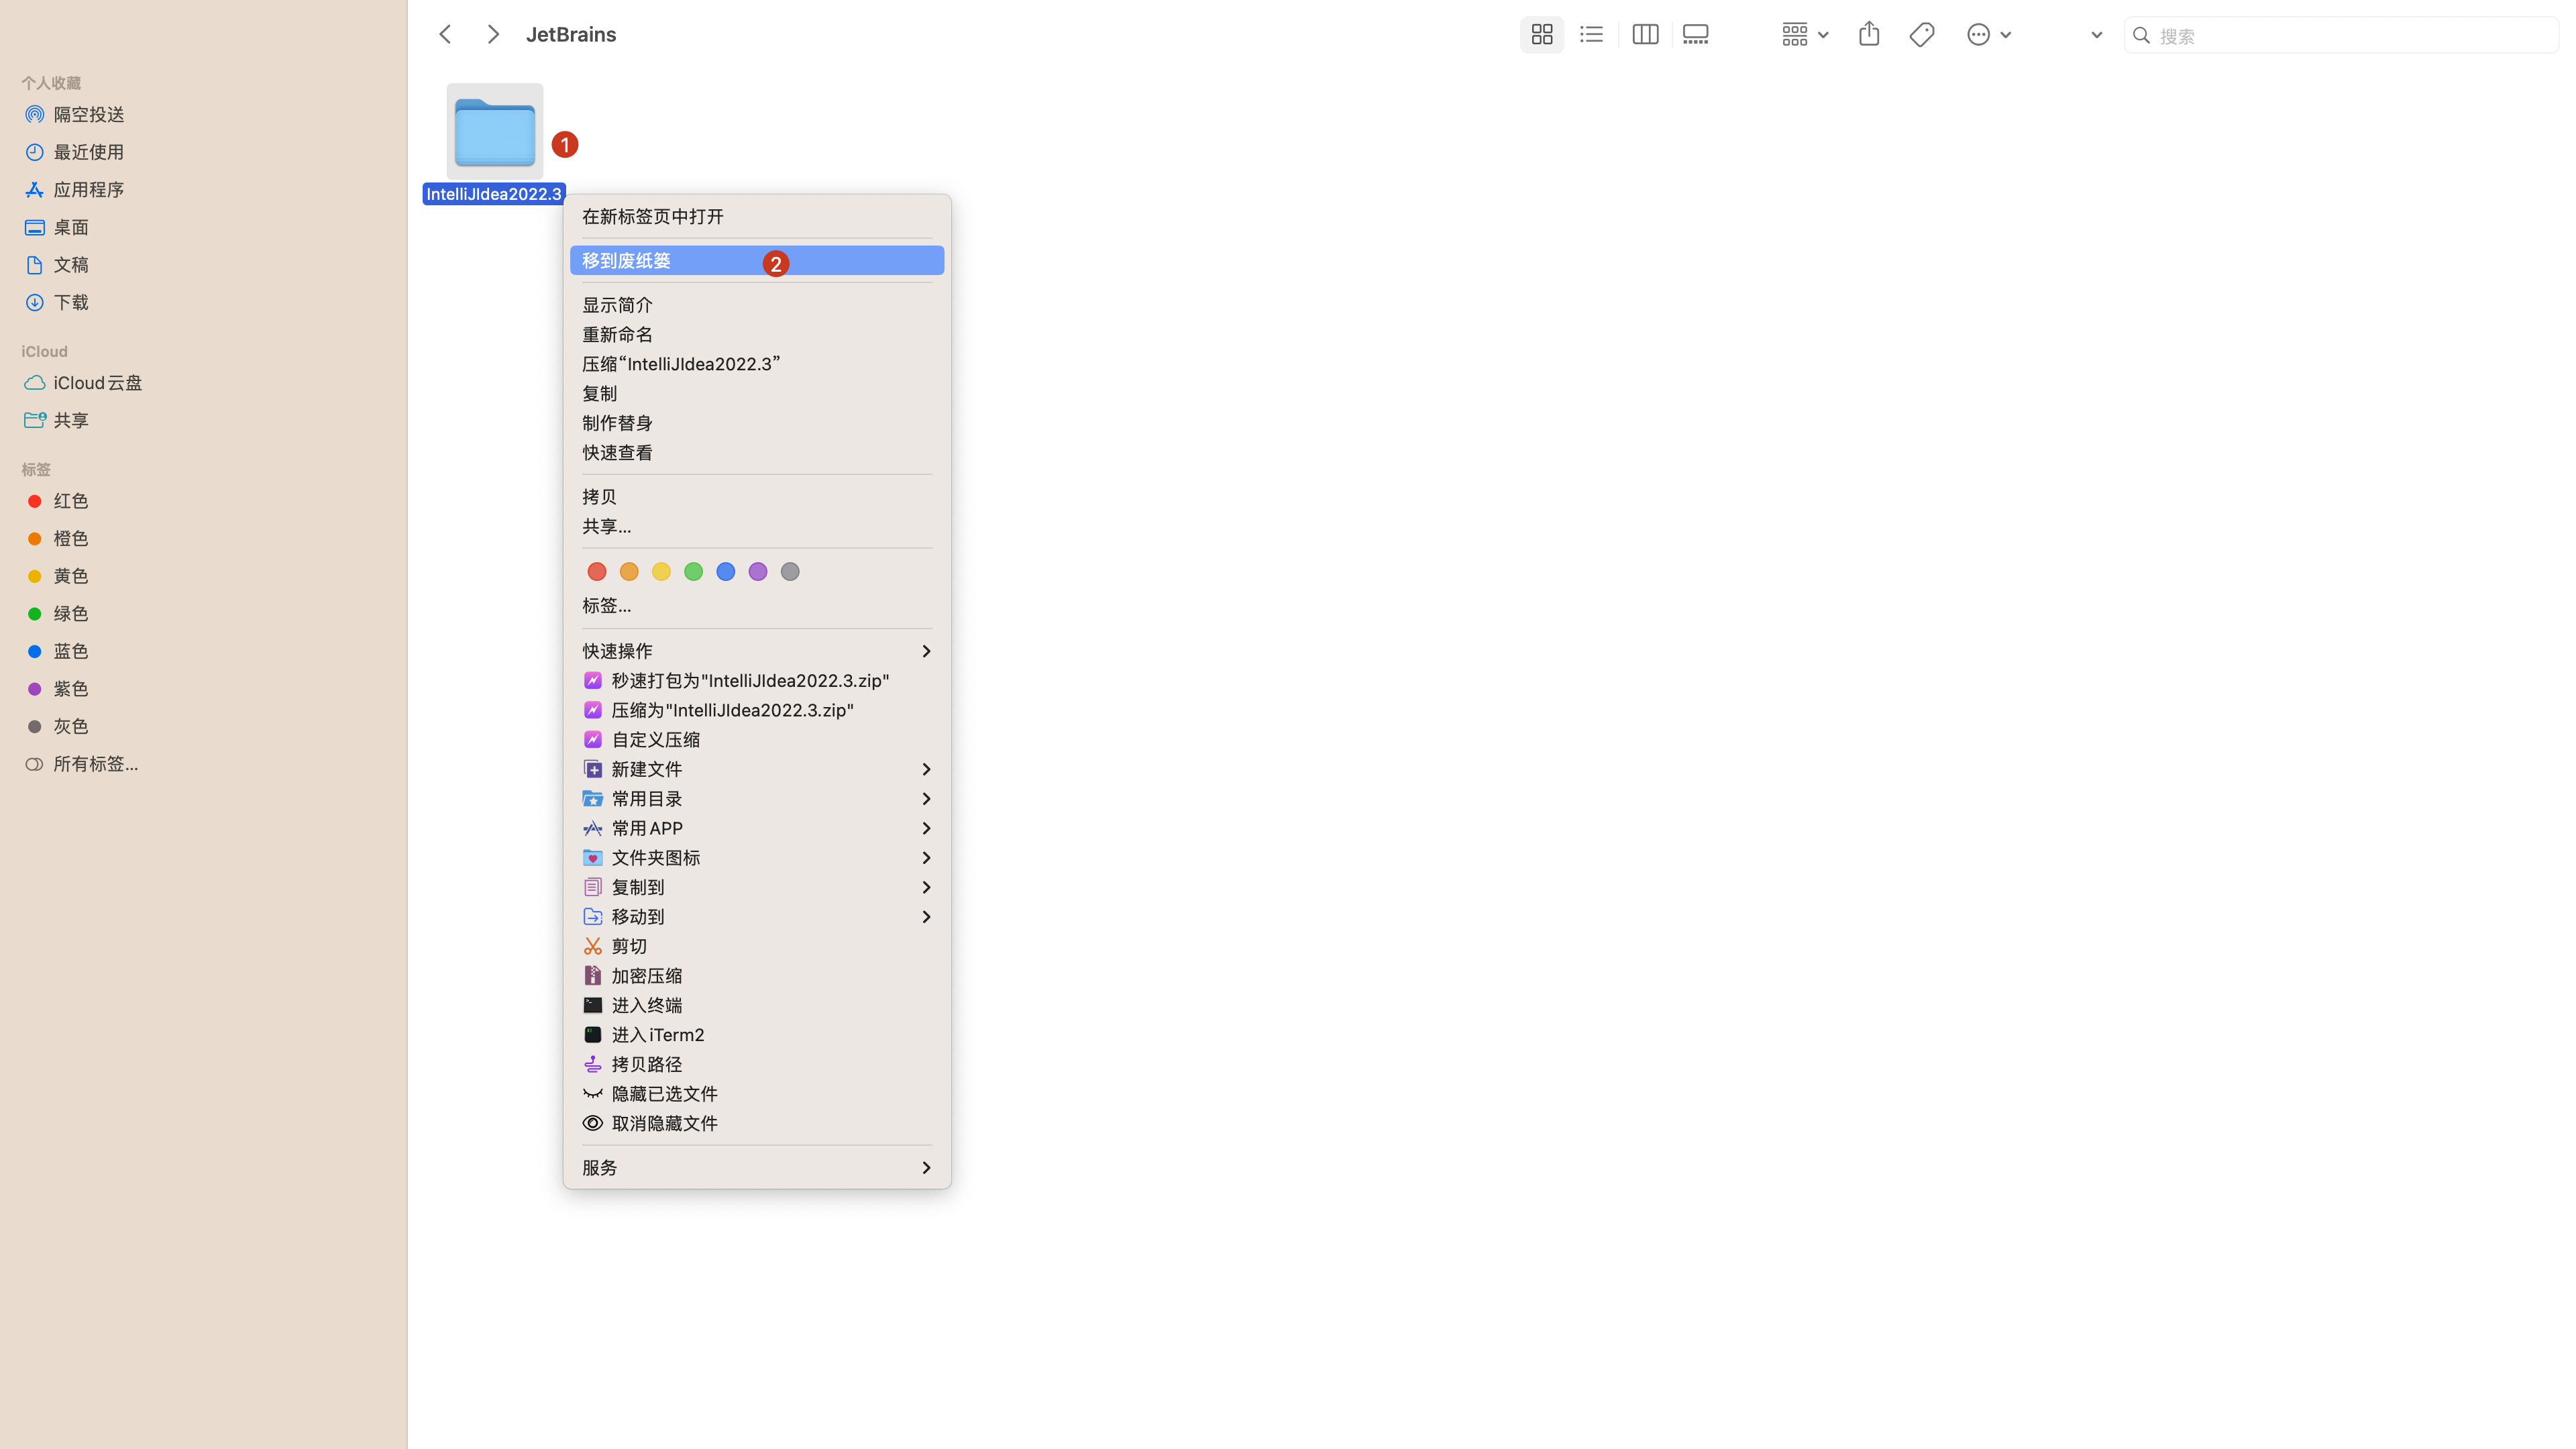Click 自定义压缩 menu entry
Image resolution: width=2576 pixels, height=1449 pixels.
[x=757, y=740]
